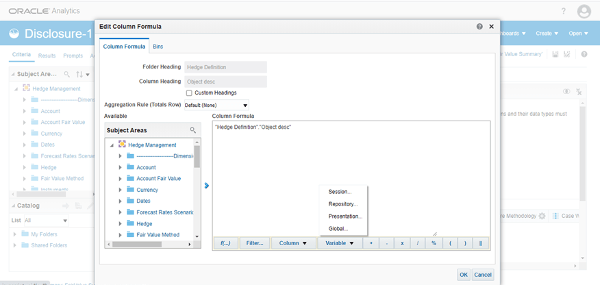This screenshot has width=600, height=285.
Task: Click Forecast Rates Scenario folder in Available tree
Action: [x=165, y=212]
